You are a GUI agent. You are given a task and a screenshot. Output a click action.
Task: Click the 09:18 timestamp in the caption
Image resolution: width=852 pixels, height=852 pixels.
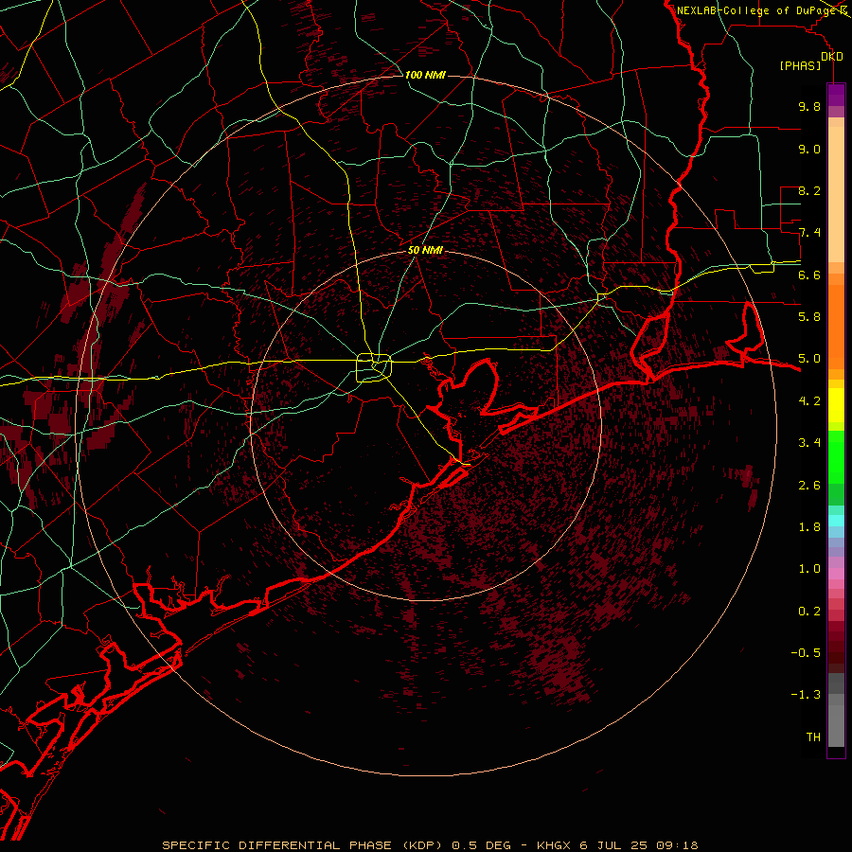[x=677, y=845]
